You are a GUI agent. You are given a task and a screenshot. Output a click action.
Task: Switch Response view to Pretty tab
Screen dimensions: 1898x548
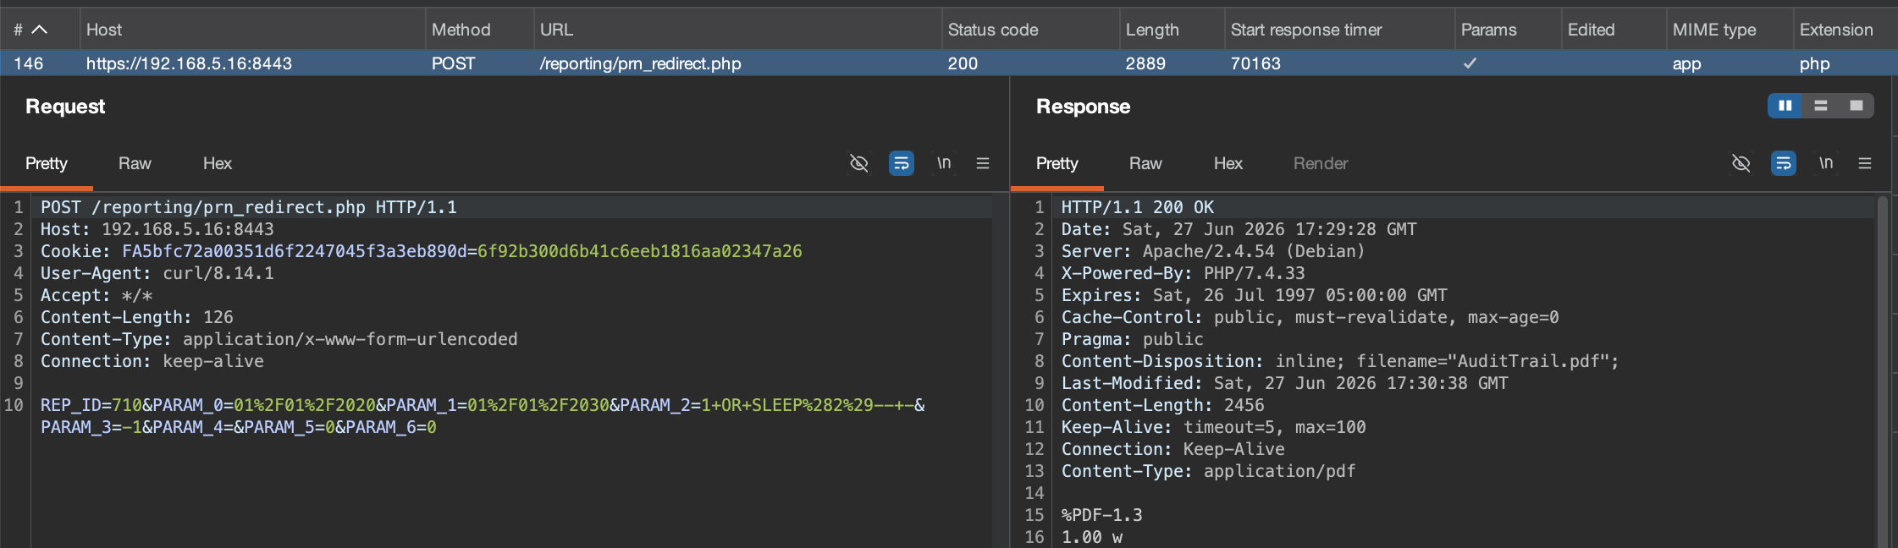[x=1057, y=163]
